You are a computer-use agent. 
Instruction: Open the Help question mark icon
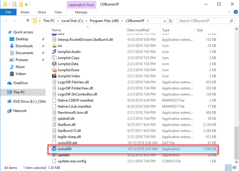point(236,12)
